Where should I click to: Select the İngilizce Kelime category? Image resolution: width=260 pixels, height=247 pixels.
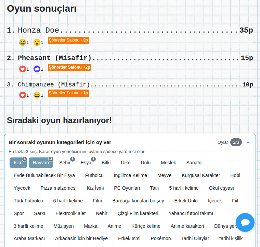[x=130, y=175]
